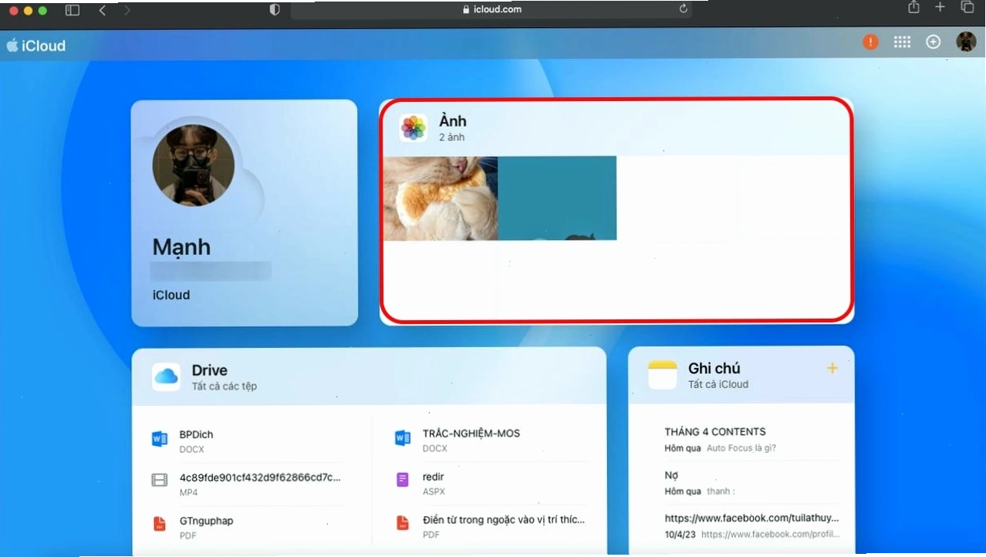The height and width of the screenshot is (557, 986).
Task: Open file TRẮC-NGHIỆM-MOS
Action: pyautogui.click(x=471, y=433)
